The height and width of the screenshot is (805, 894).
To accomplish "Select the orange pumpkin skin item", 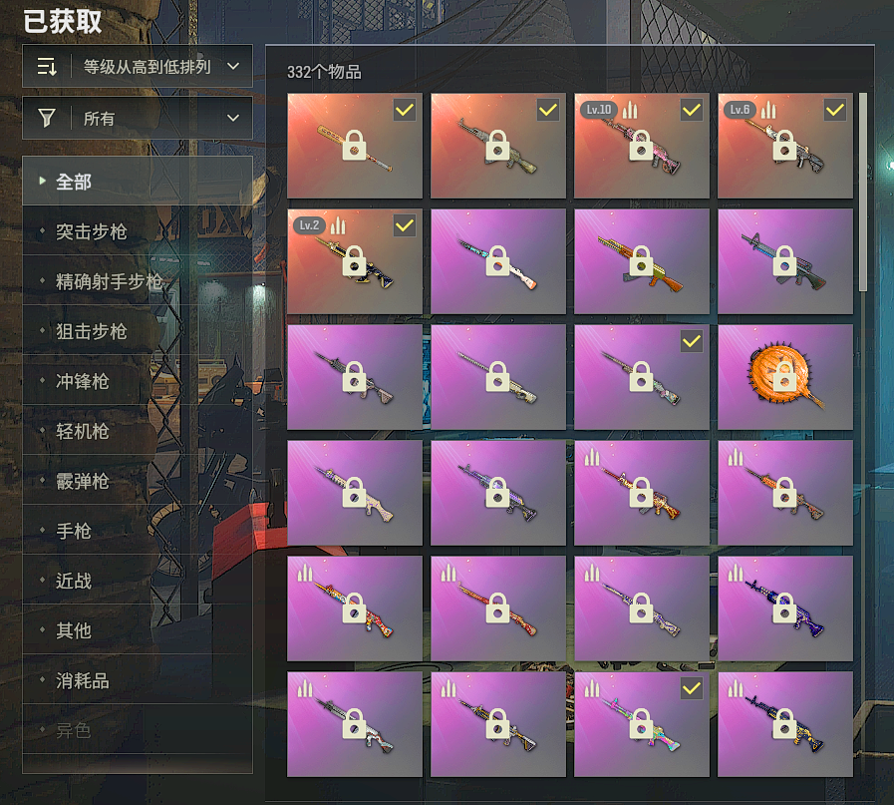I will point(785,377).
